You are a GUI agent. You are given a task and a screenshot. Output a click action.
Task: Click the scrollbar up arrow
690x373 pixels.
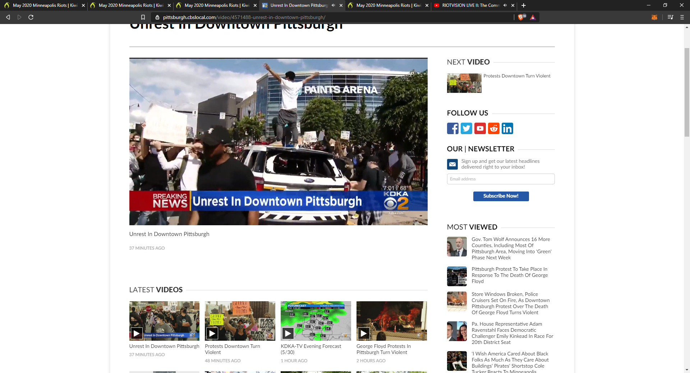coord(687,27)
